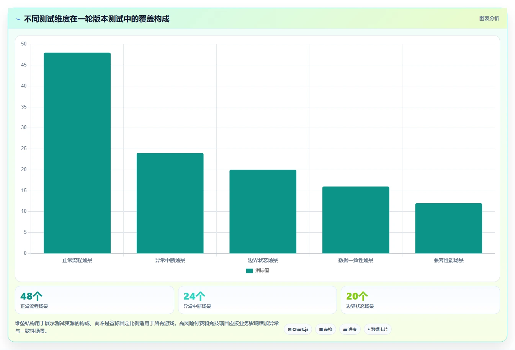Click the y-axis value 25
515x350 pixels.
pyautogui.click(x=24, y=149)
